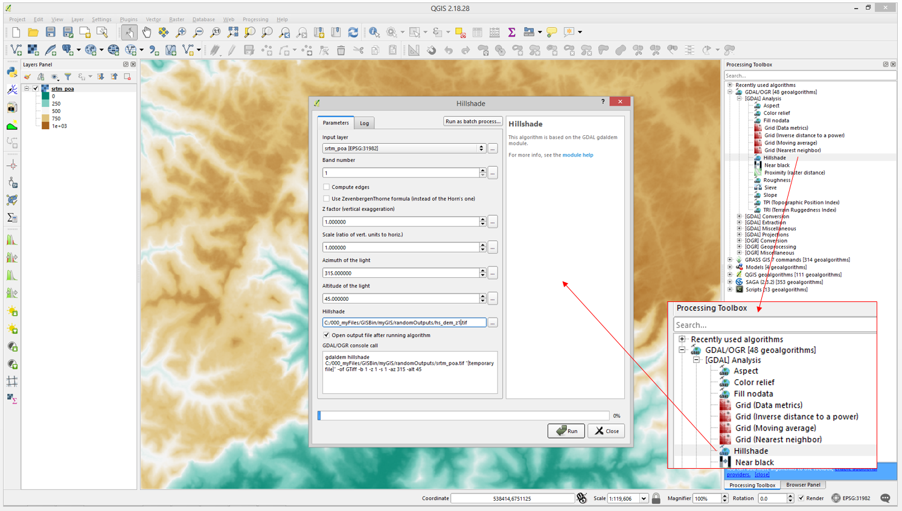Click the Save Project floppy icon
The image size is (902, 511).
(51, 32)
